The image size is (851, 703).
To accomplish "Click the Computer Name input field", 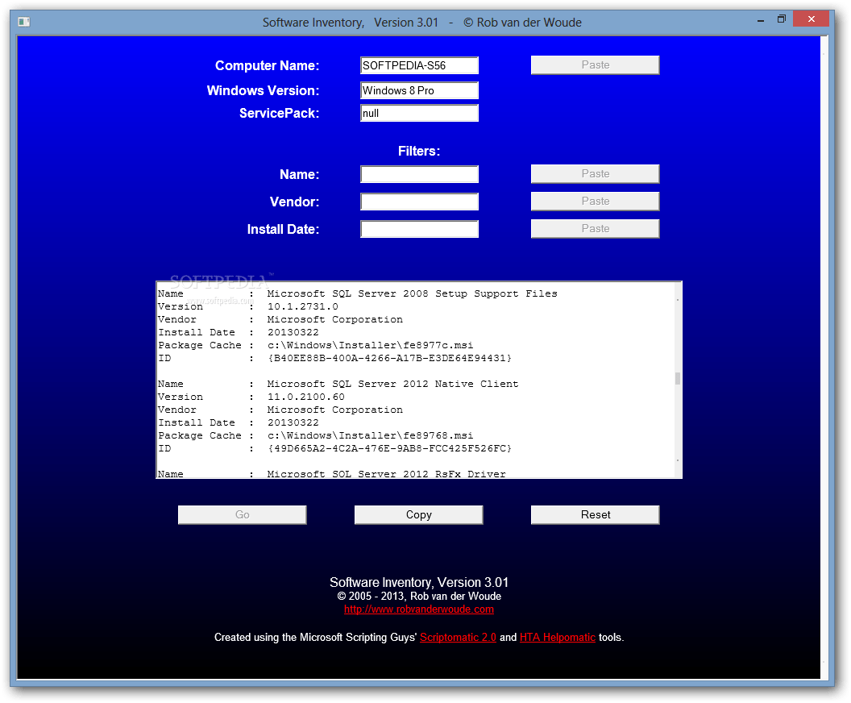I will [420, 65].
